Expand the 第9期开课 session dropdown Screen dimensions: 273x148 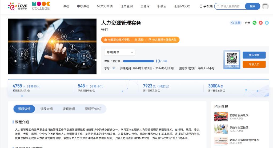(x=119, y=52)
